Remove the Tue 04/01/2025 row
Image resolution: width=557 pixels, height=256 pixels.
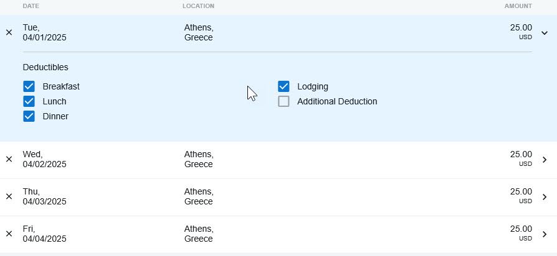pyautogui.click(x=9, y=32)
